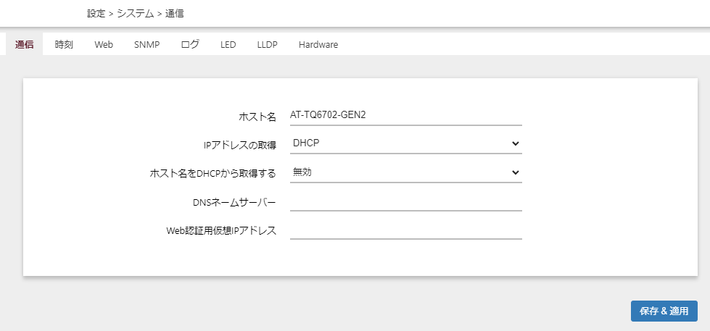This screenshot has height=331, width=710.
Task: Select the active 通信 tab
Action: 25,44
